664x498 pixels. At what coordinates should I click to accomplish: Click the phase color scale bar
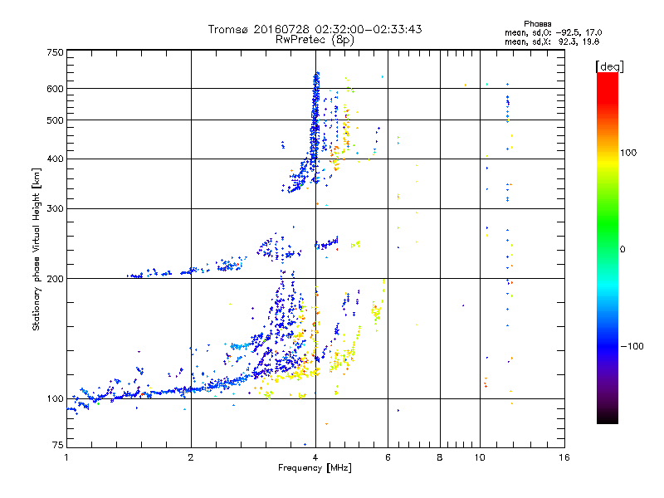pyautogui.click(x=608, y=247)
